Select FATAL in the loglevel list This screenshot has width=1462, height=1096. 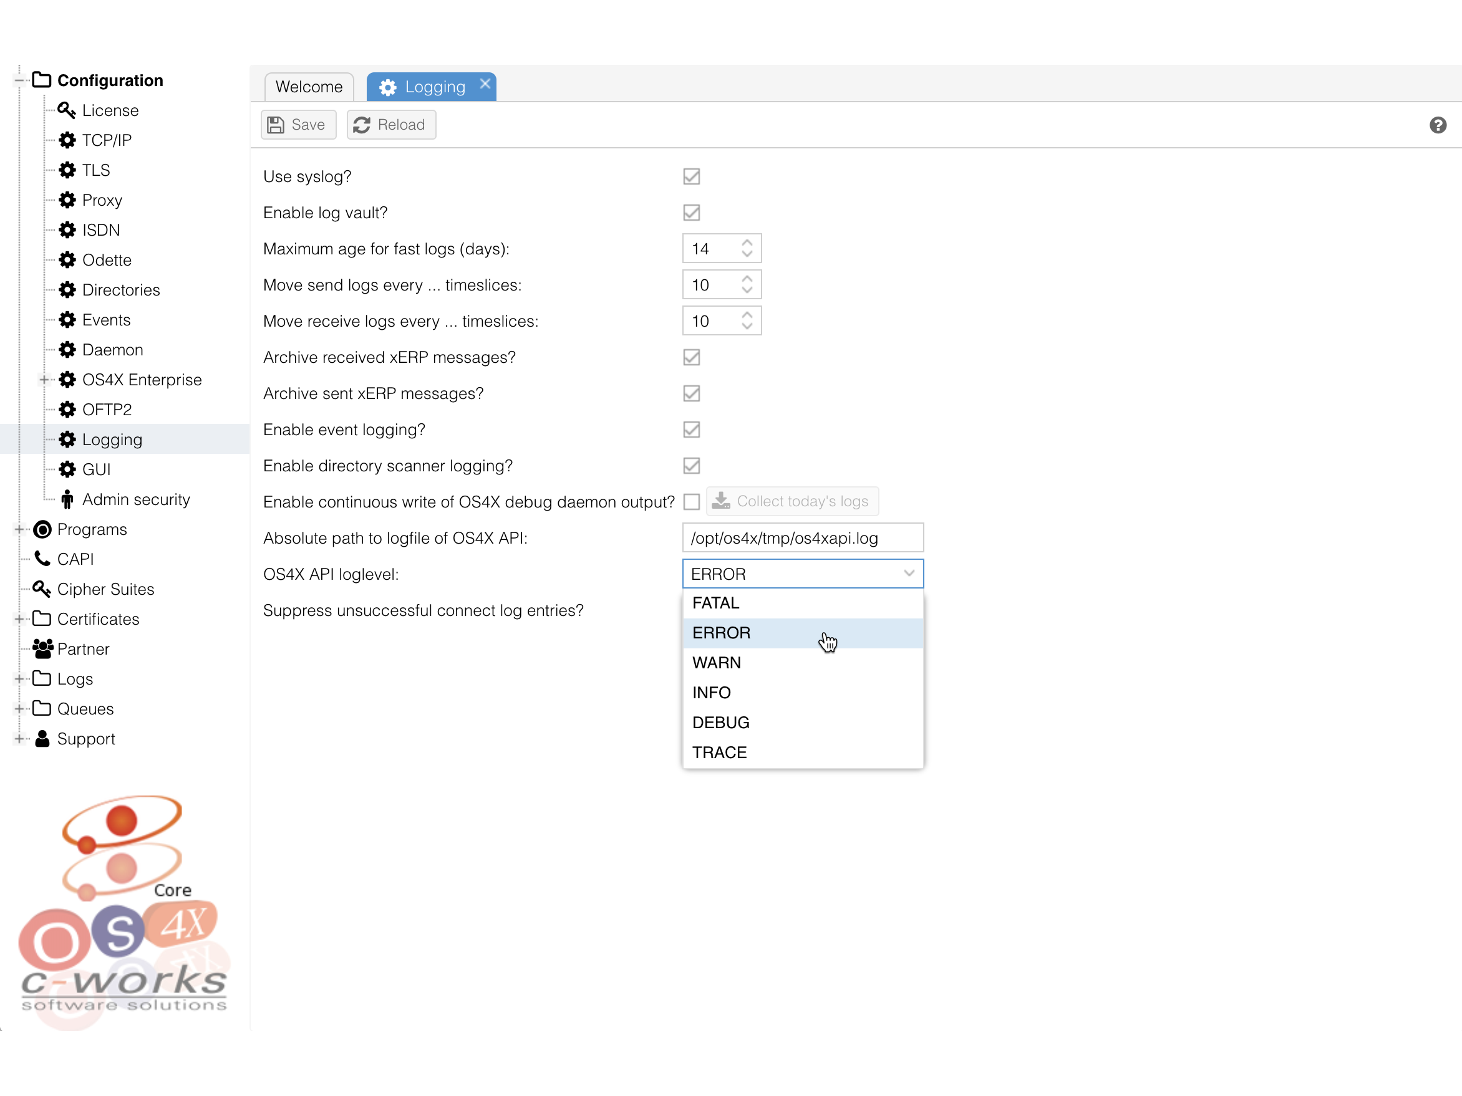tap(802, 603)
